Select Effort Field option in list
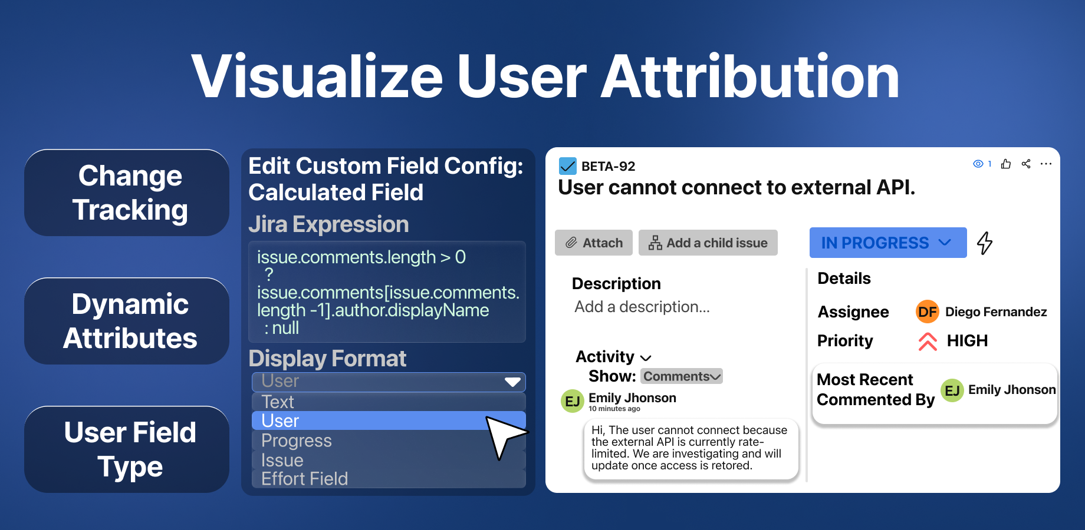 coord(389,479)
